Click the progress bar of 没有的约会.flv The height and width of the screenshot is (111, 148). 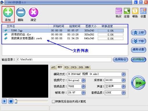pos(111,34)
